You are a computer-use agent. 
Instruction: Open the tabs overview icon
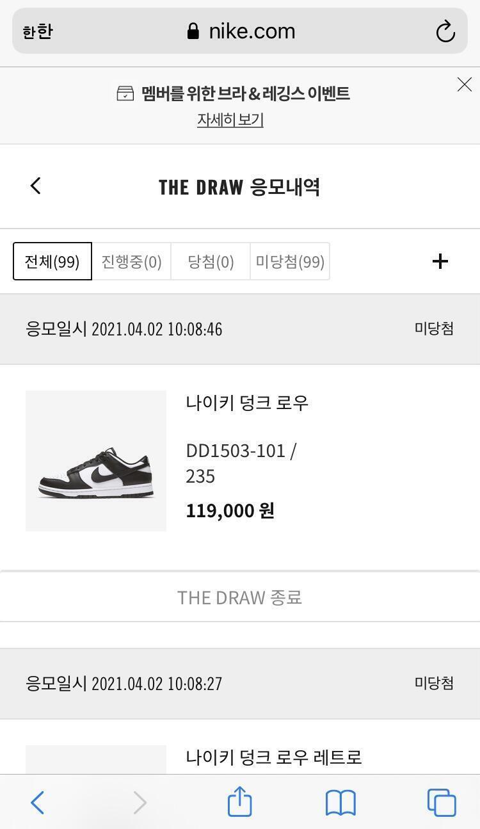tap(442, 802)
